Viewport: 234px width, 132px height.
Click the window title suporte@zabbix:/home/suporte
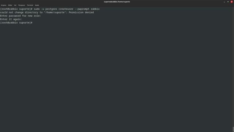(x=117, y=2)
